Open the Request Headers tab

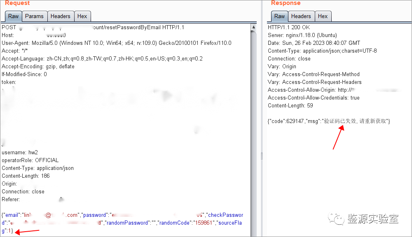point(60,16)
